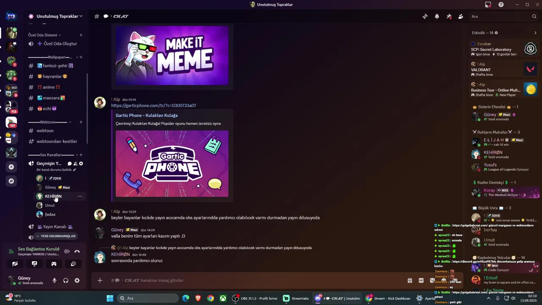Select Yusufs in member list

504,167
